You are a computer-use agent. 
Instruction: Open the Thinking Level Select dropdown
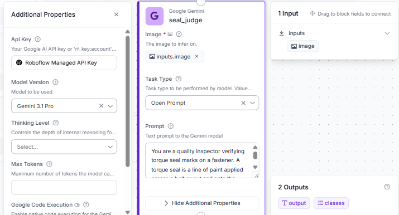tap(64, 146)
